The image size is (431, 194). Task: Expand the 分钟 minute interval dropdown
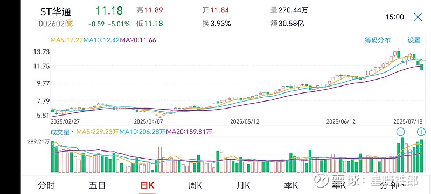pos(393,185)
